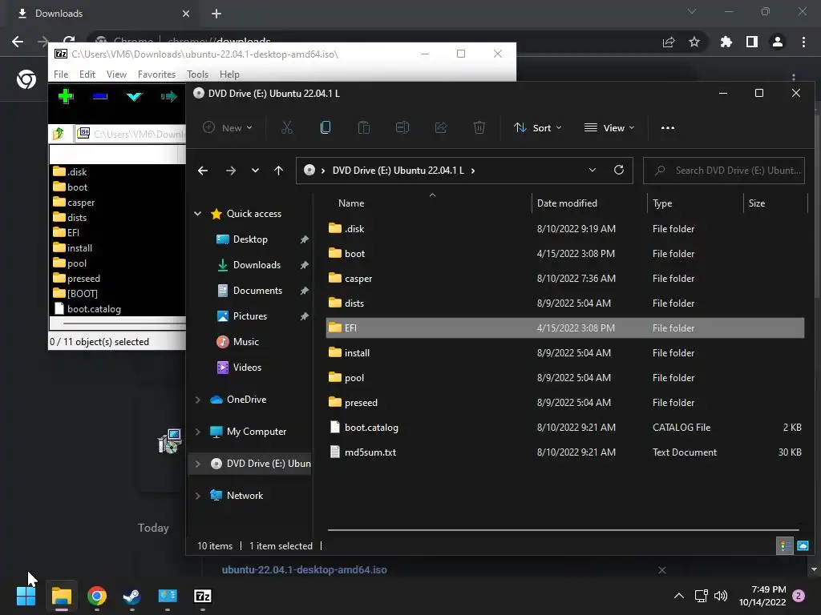Switch to large thumbnails view icon
Image resolution: width=821 pixels, height=615 pixels.
coord(803,546)
